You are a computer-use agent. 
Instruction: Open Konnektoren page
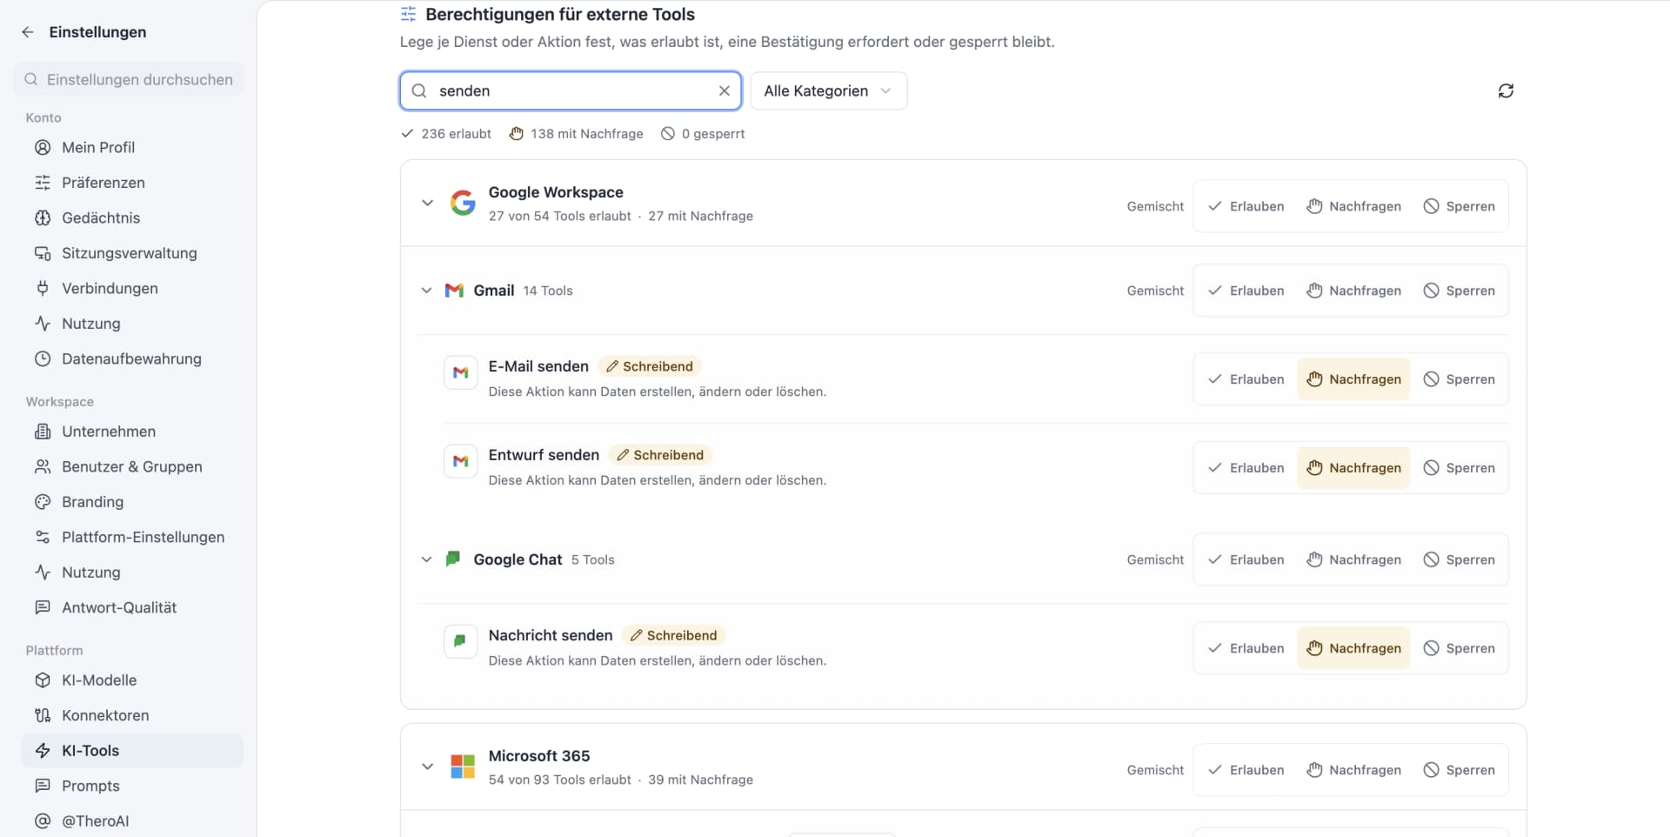coord(132,715)
